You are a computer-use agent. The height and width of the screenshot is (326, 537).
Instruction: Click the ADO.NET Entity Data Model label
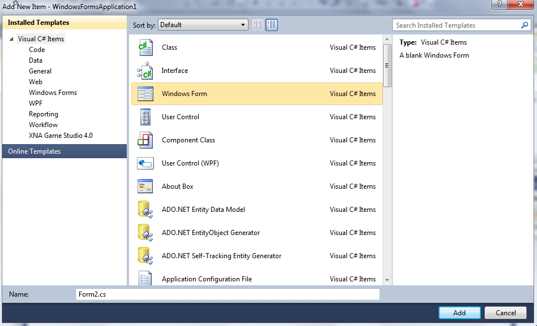click(x=204, y=210)
